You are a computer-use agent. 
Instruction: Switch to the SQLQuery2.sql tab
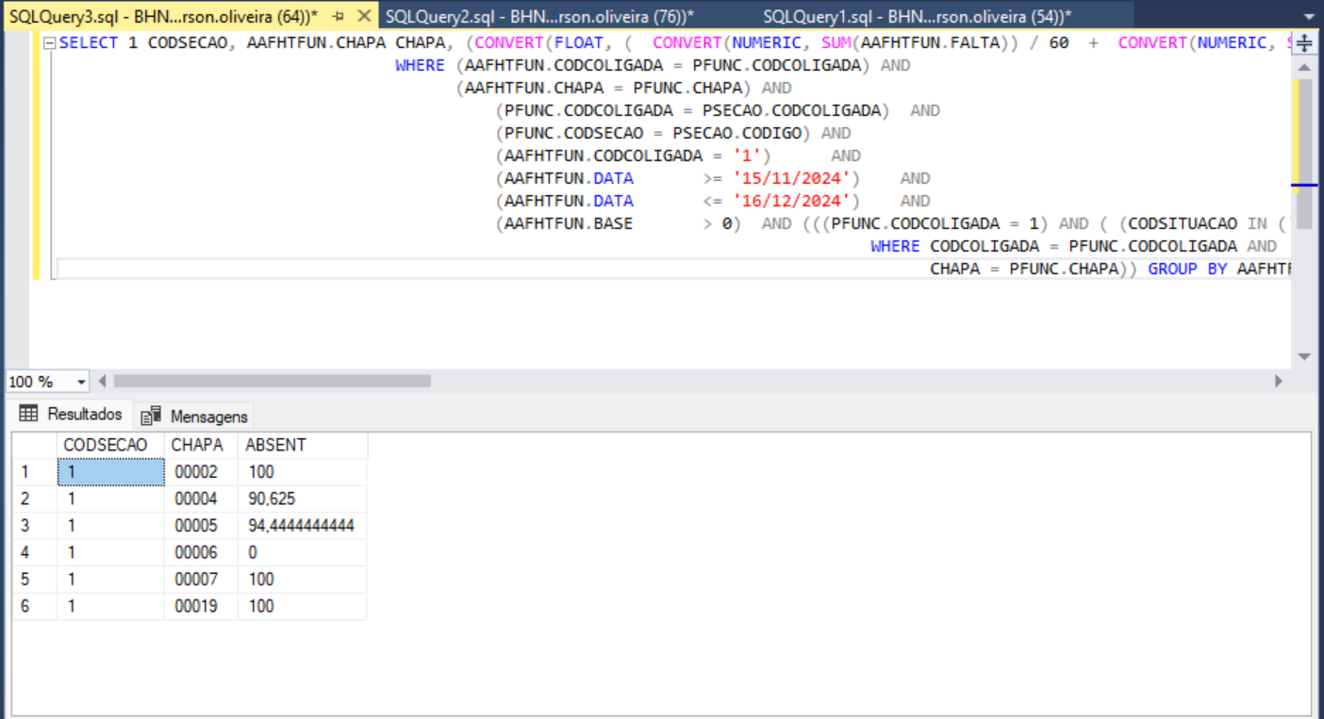click(x=539, y=17)
